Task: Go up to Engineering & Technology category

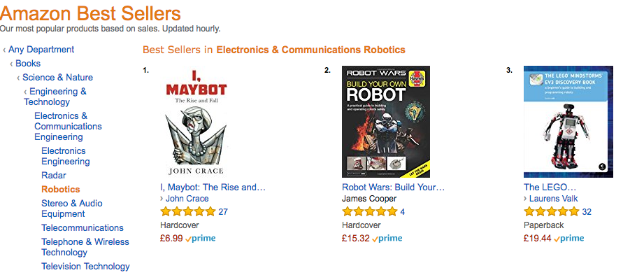Action: [55, 97]
